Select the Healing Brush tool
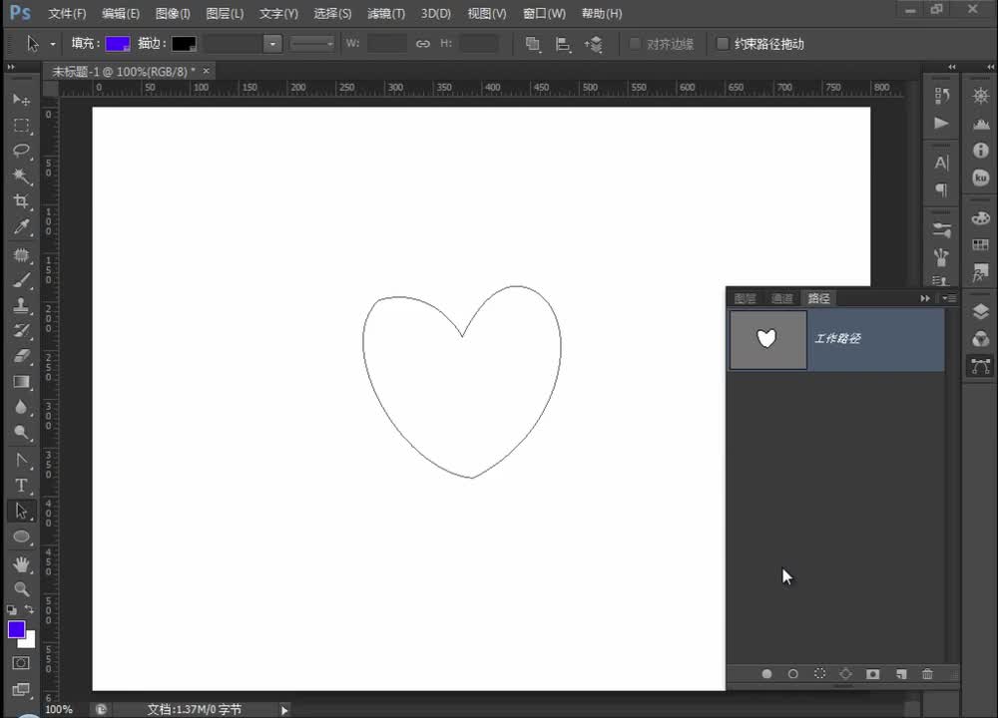 pyautogui.click(x=21, y=255)
